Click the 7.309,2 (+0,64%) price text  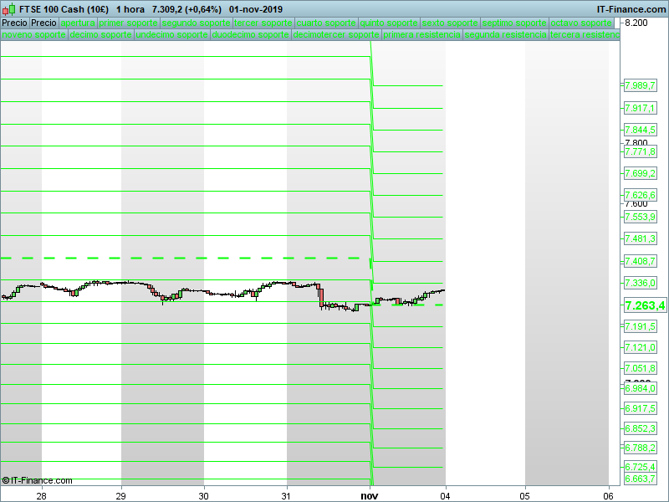[186, 9]
